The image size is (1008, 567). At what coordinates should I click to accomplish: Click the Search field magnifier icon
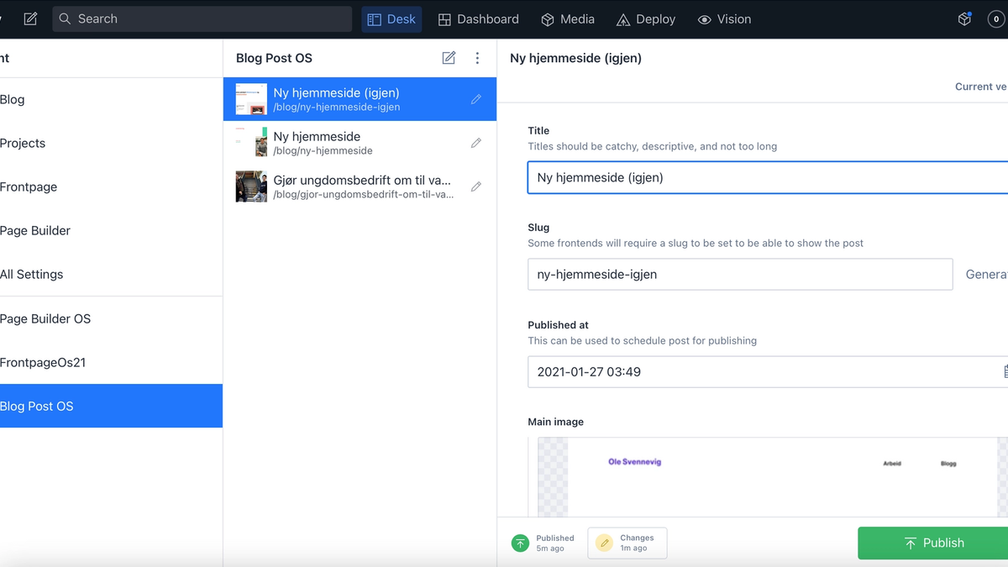[65, 18]
